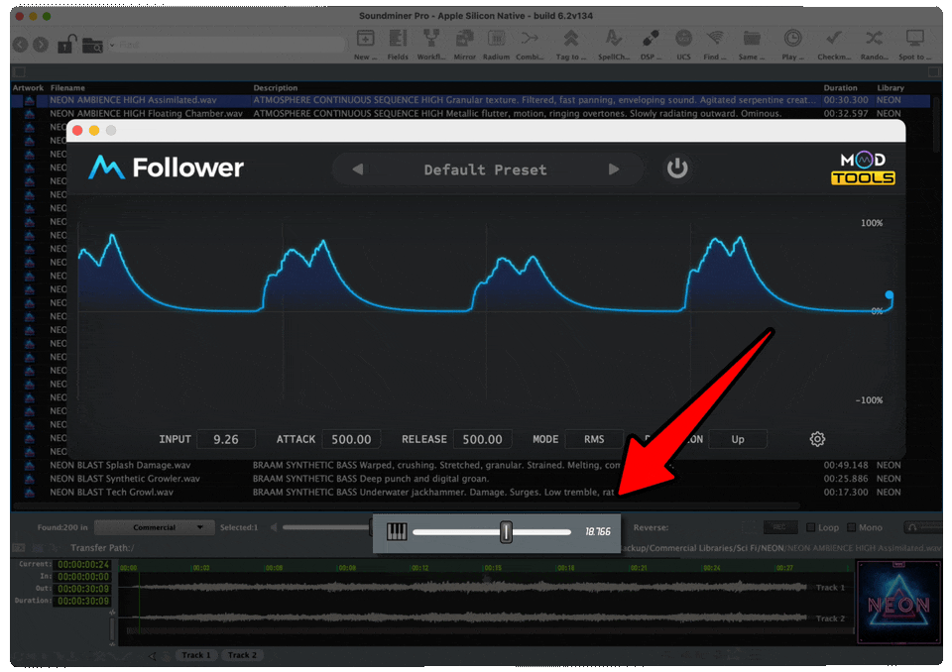
Task: Sort by the Library column header
Action: tap(891, 88)
